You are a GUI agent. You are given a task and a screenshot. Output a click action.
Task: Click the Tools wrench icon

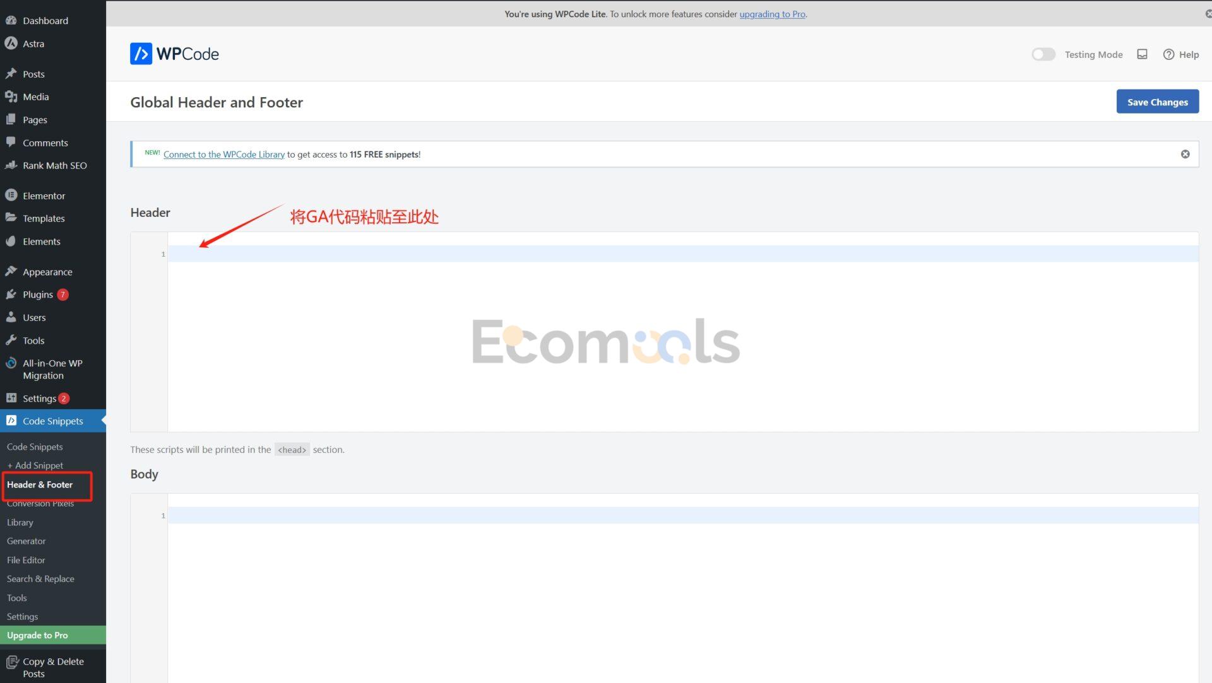pyautogui.click(x=11, y=341)
